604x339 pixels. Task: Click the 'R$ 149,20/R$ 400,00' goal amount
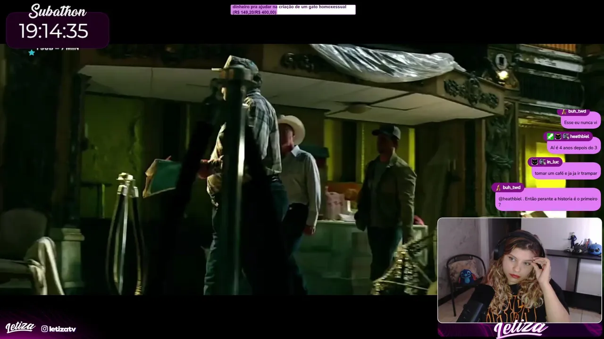(x=254, y=12)
